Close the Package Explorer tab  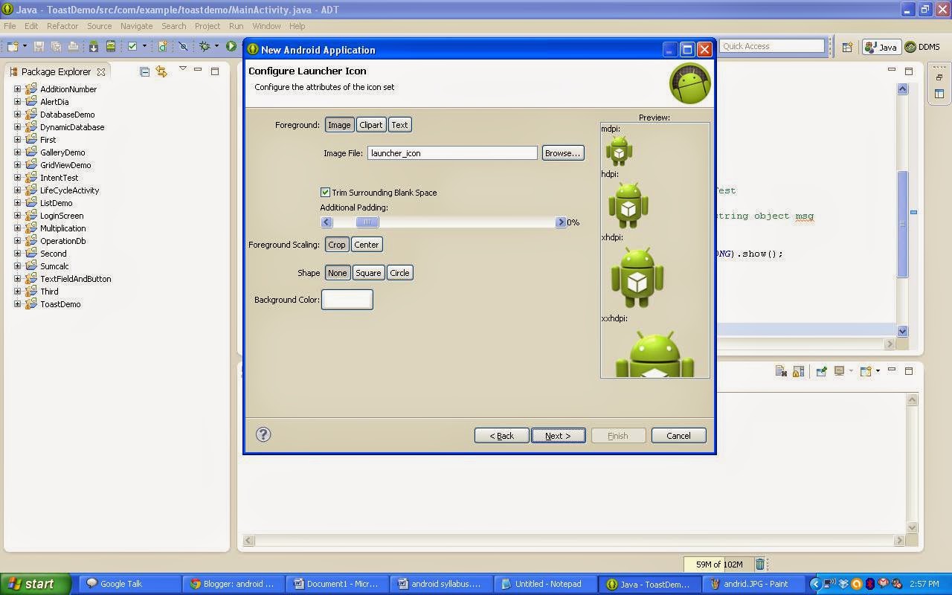click(x=101, y=72)
